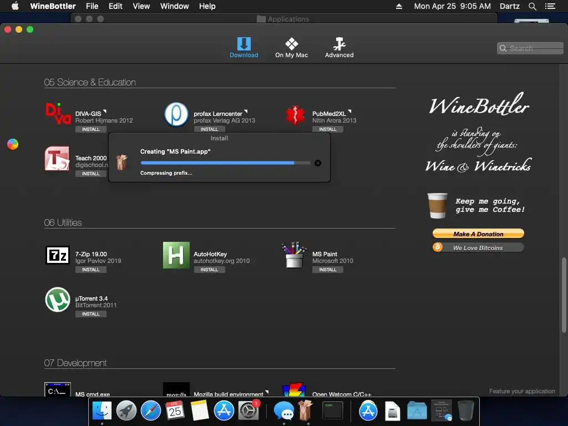This screenshot has height=426, width=568.
Task: Click the eject icon in menu bar
Action: coord(399,6)
